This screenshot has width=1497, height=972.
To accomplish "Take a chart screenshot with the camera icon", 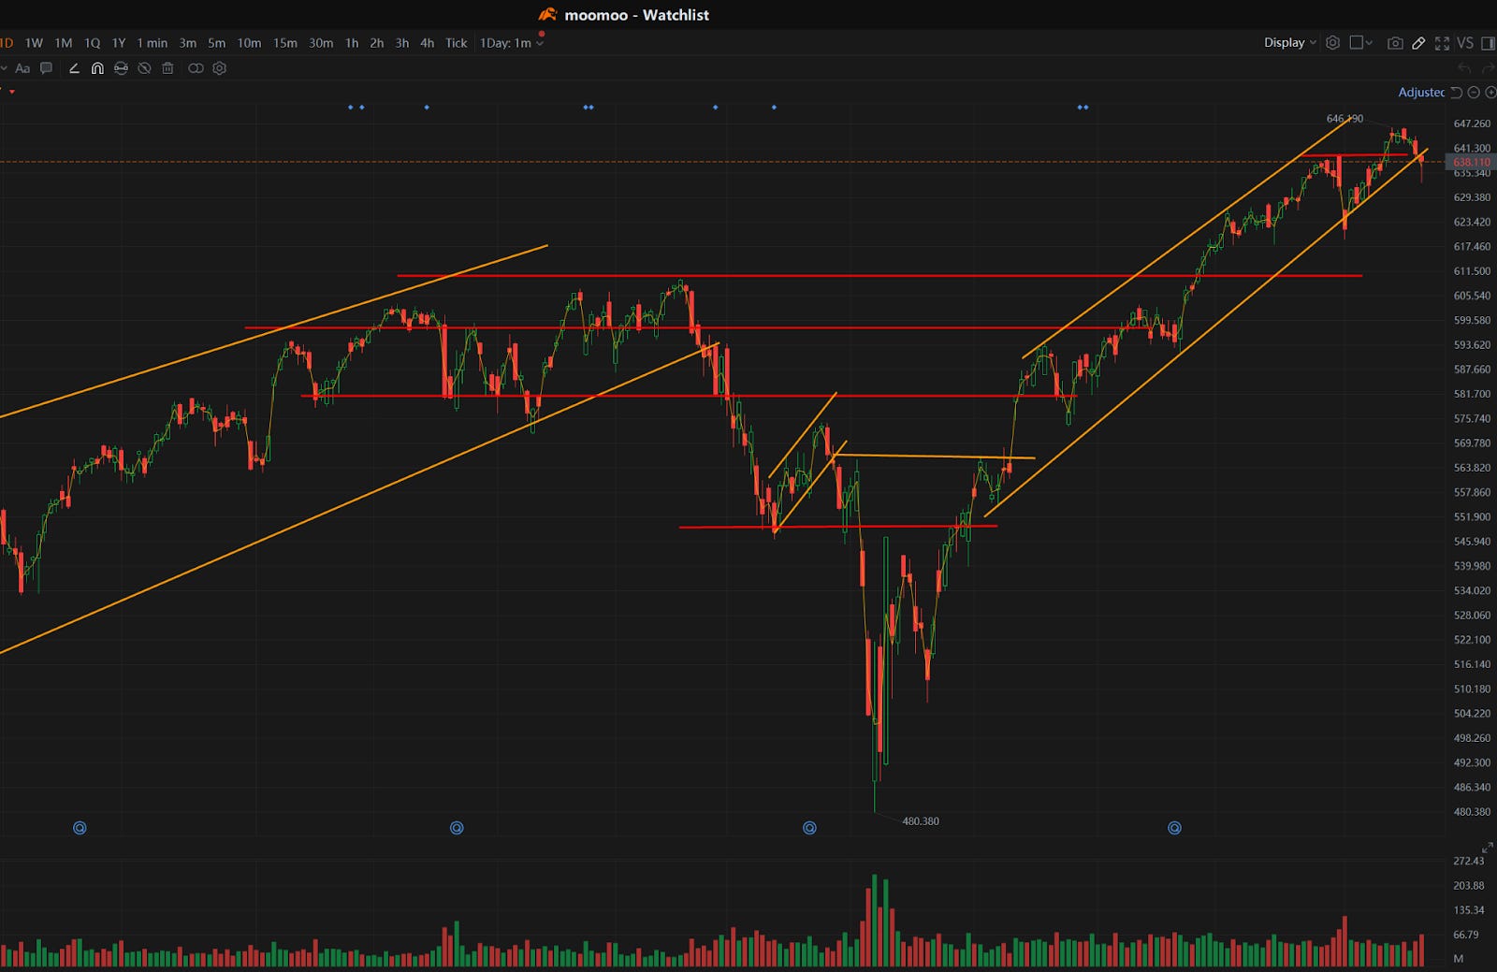I will pyautogui.click(x=1396, y=43).
